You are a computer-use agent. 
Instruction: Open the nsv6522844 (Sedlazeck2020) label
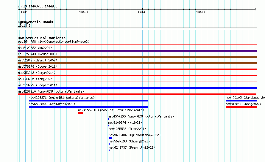(x=52, y=104)
